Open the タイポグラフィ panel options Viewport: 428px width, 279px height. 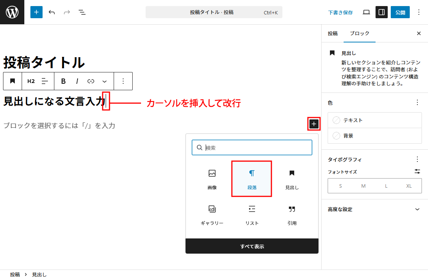[417, 159]
